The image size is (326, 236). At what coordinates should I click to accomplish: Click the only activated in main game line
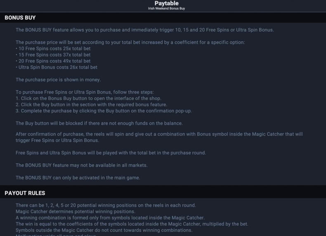click(x=78, y=178)
